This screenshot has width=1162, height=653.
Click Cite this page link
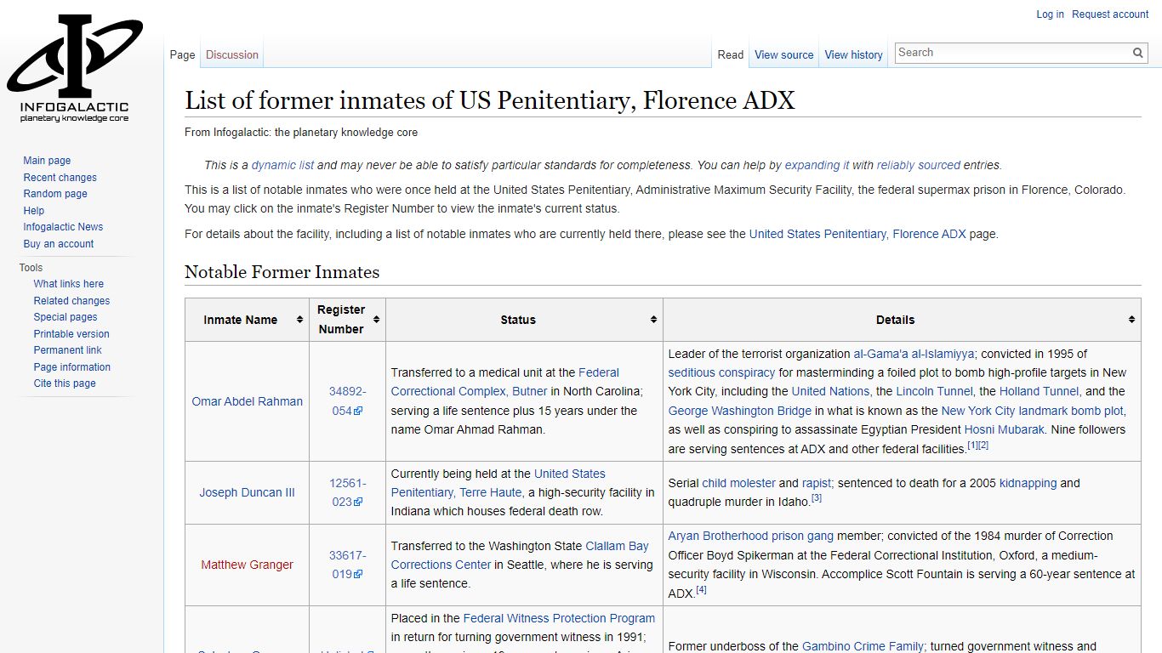coord(65,383)
